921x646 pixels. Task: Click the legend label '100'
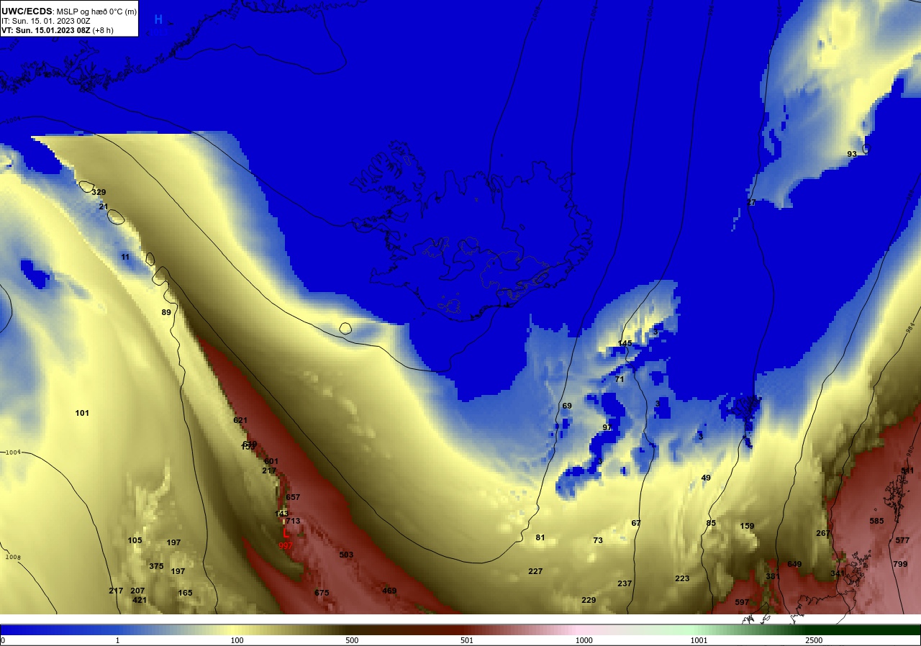[237, 640]
